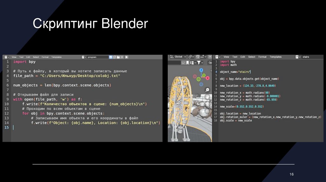Click new_rotation_z radians(-65.959) line
The image size is (326, 182).
[x=249, y=100]
